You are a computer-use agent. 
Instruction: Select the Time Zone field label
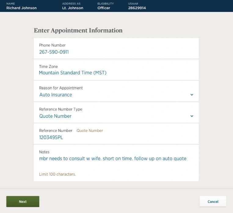[x=48, y=66]
